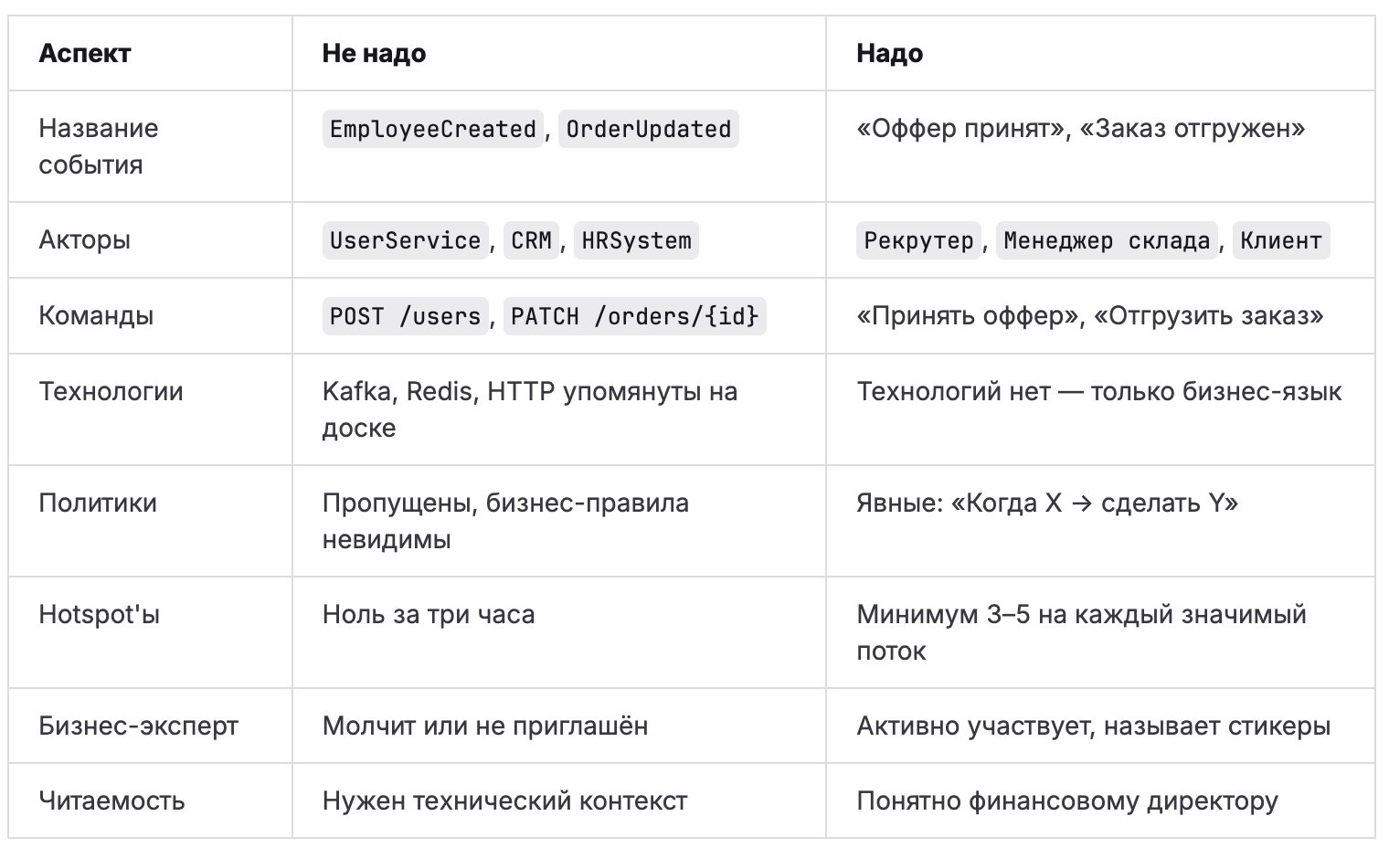The image size is (1389, 848).
Task: Click the Бизнес-эксперт row label
Action: [138, 726]
